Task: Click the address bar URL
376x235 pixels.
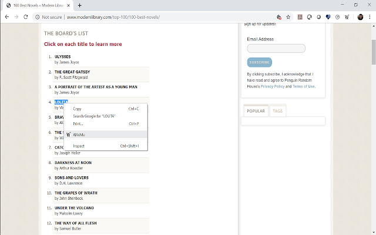Action: pyautogui.click(x=113, y=17)
